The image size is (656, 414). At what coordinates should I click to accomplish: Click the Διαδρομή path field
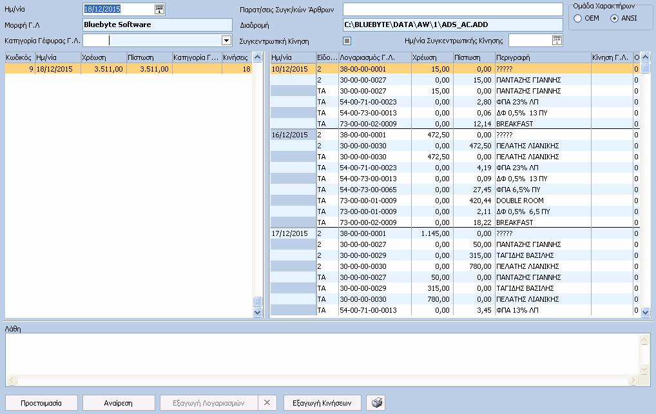click(452, 25)
